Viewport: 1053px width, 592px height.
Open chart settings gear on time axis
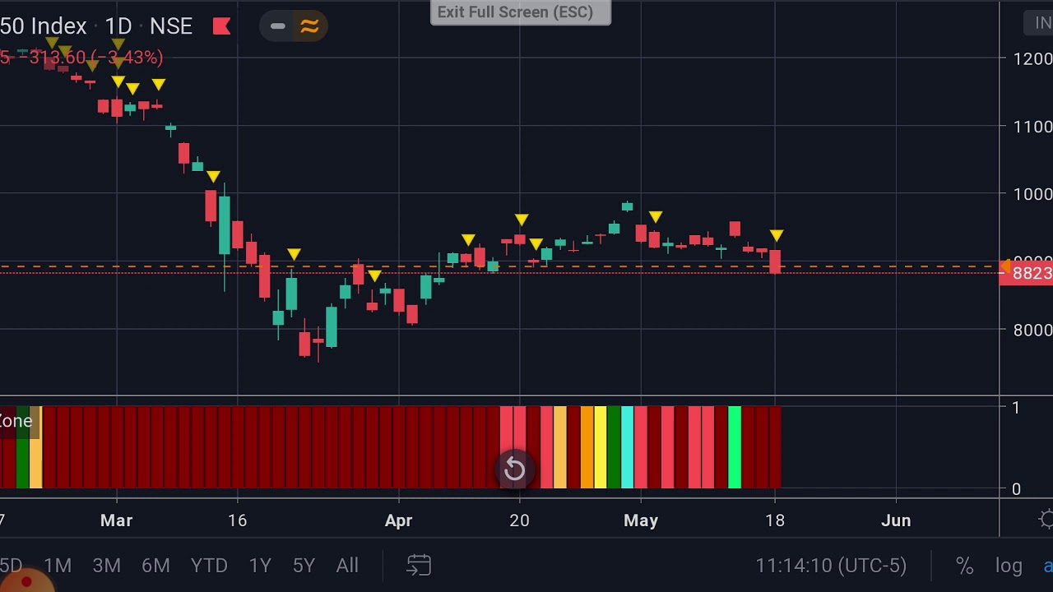[1046, 520]
